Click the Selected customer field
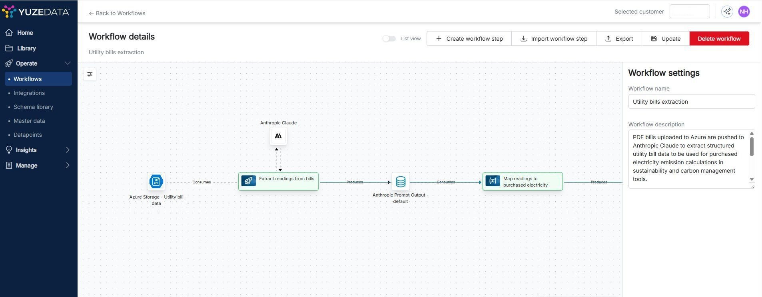Image resolution: width=762 pixels, height=297 pixels. [x=689, y=12]
